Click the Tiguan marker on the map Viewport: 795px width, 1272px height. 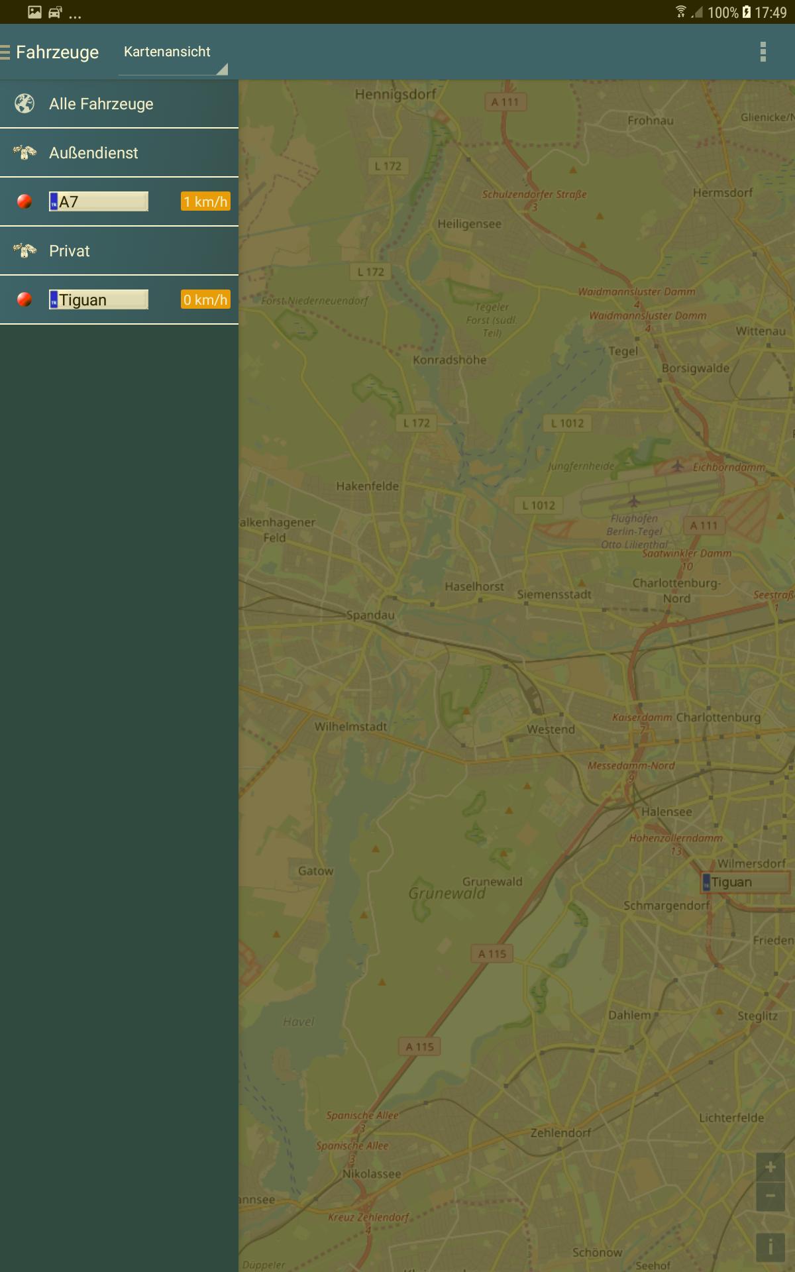point(745,882)
